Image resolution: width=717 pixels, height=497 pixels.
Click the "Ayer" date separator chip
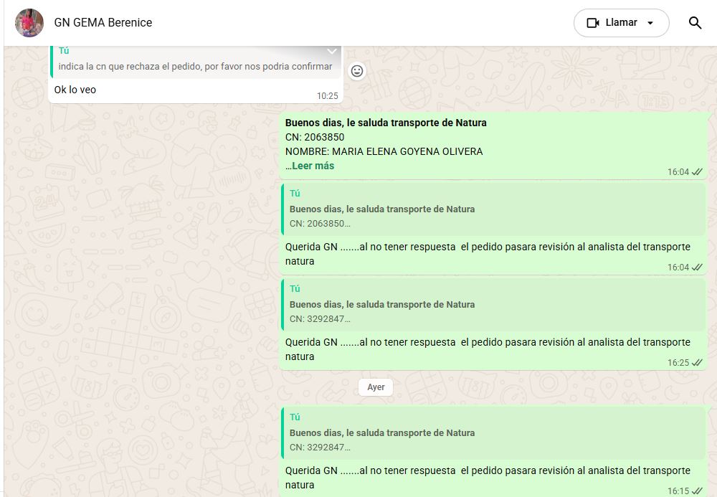(376, 387)
